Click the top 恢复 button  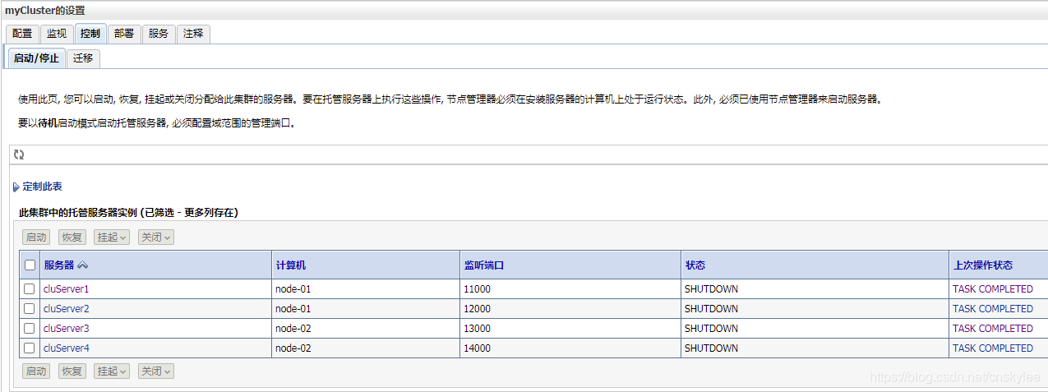(72, 237)
